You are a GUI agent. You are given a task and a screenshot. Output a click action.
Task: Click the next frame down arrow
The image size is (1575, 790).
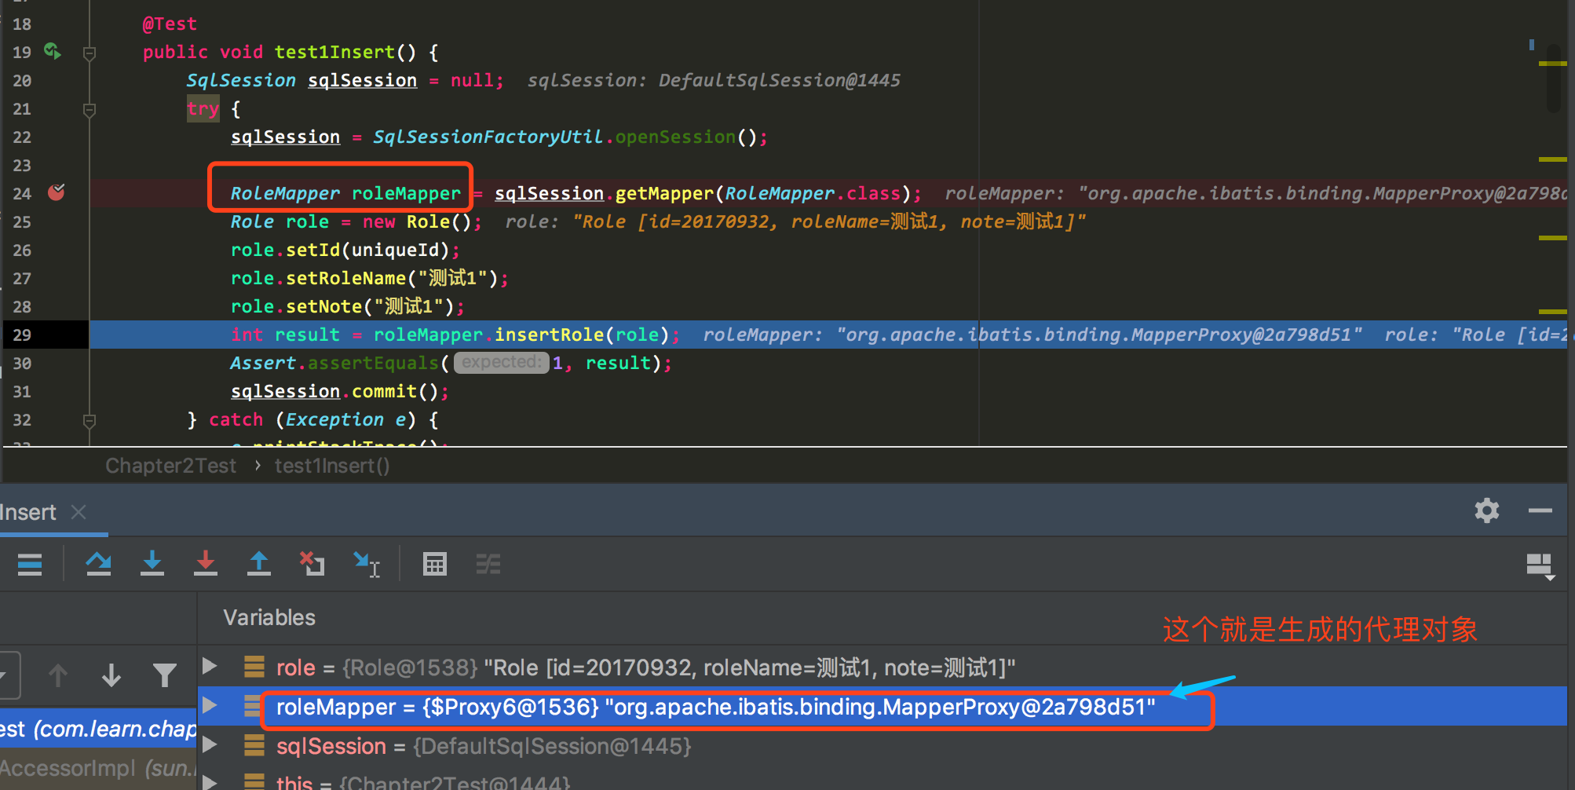click(x=111, y=675)
